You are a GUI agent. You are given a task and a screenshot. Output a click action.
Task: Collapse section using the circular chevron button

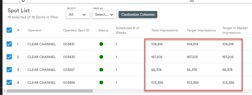tap(23, 1)
